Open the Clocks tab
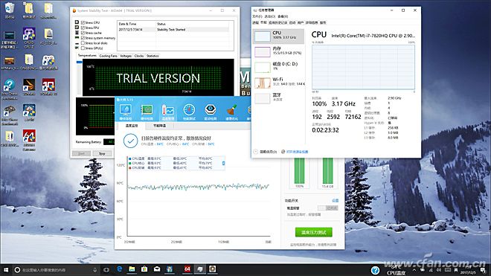Viewport: 491px width, 276px height. pyautogui.click(x=138, y=56)
